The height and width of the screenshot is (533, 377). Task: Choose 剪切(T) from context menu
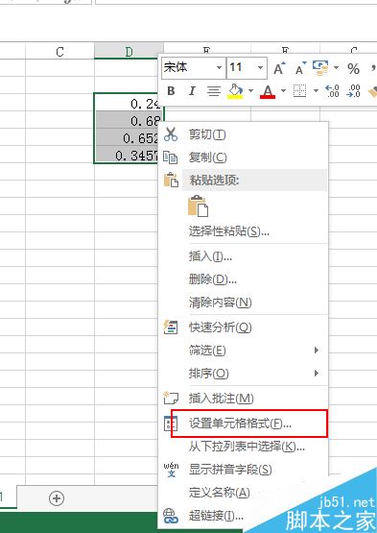(243, 134)
